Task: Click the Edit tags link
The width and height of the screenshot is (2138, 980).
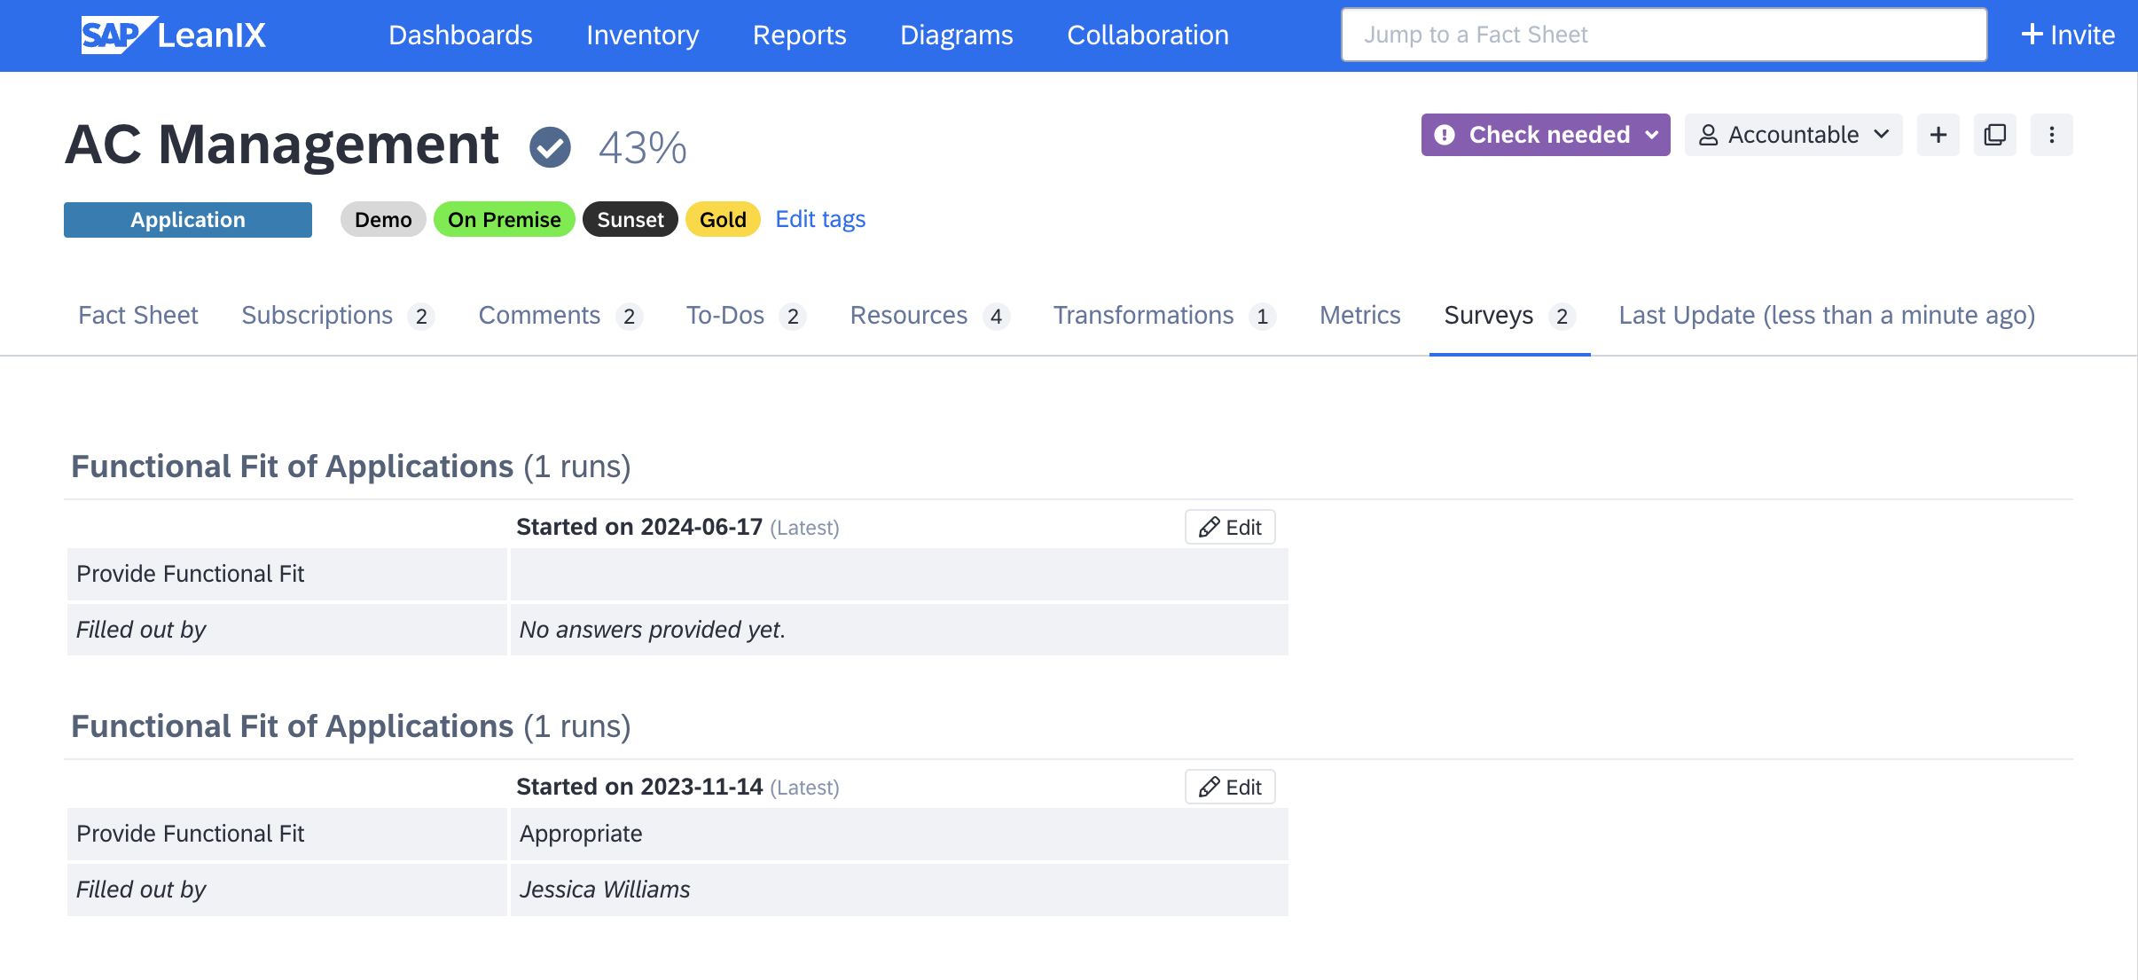Action: tap(821, 218)
